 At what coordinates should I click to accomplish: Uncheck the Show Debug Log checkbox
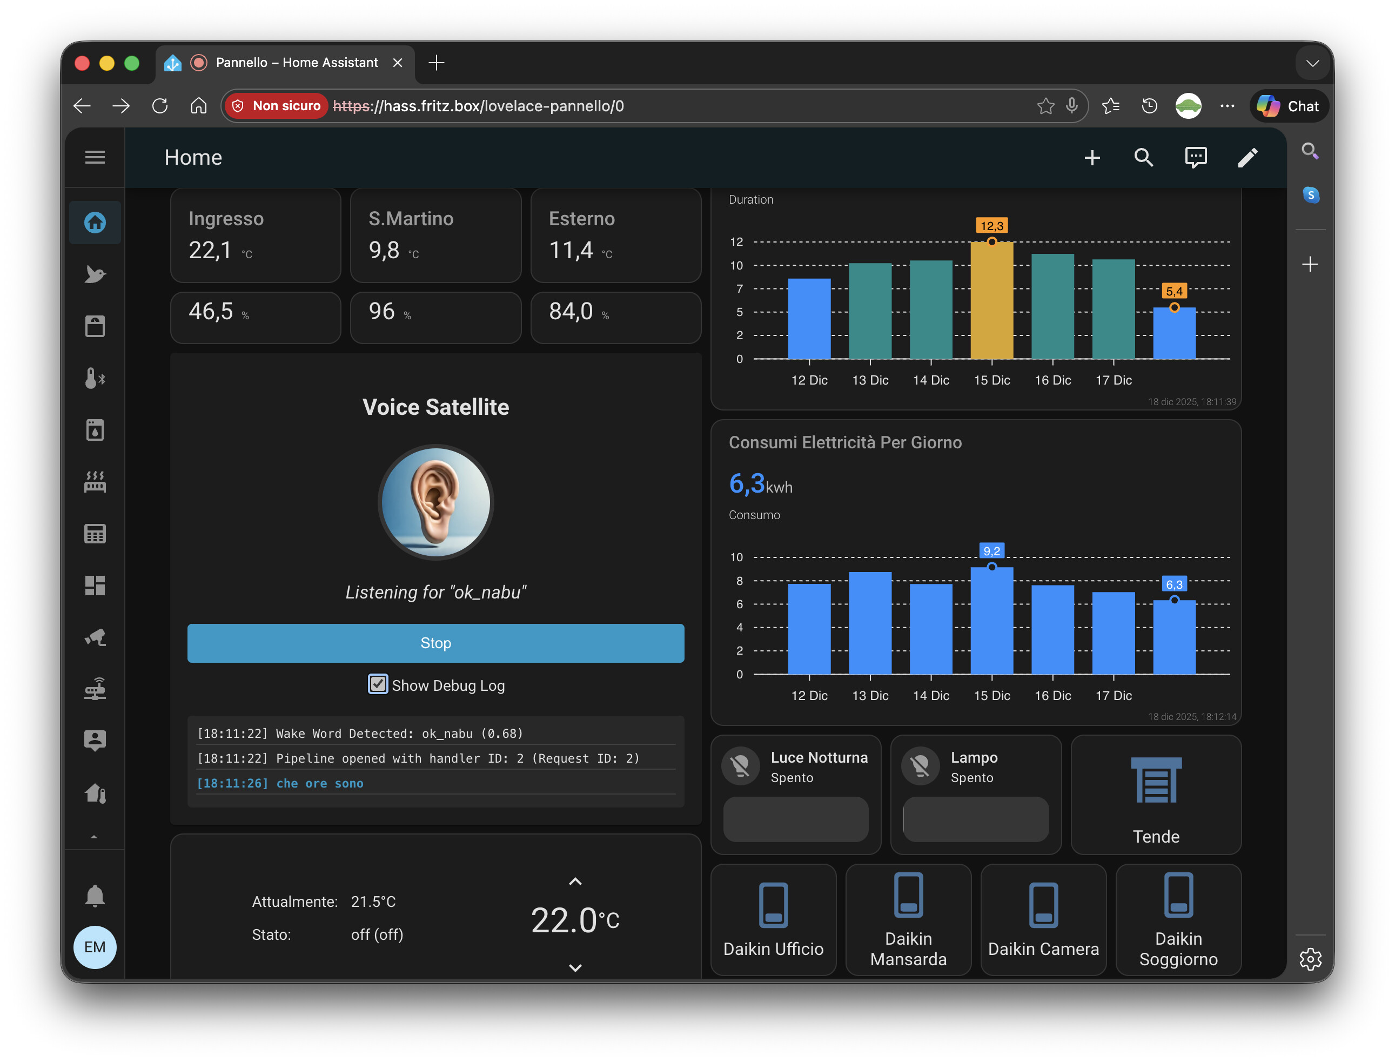(378, 684)
